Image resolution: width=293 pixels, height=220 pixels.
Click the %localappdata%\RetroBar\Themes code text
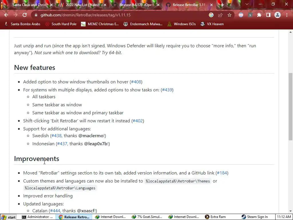coord(178,181)
